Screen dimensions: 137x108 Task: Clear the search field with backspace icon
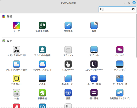coord(133,9)
